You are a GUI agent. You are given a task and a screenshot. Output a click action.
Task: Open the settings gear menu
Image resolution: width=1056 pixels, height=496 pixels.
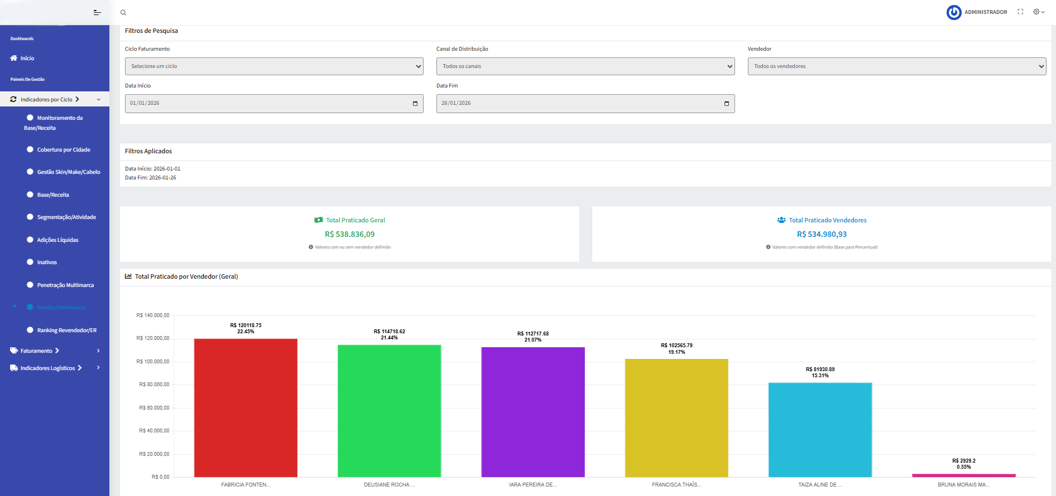point(1039,12)
